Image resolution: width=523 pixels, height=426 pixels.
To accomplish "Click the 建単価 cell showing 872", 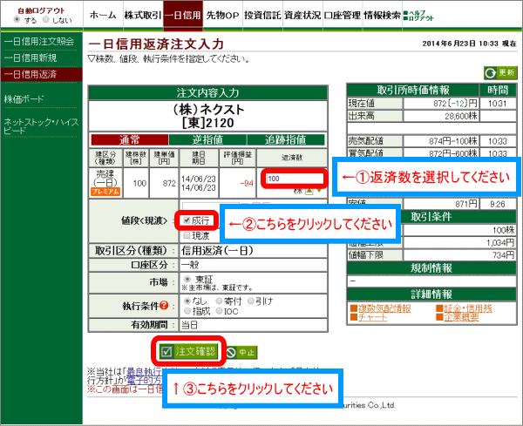I will (165, 183).
